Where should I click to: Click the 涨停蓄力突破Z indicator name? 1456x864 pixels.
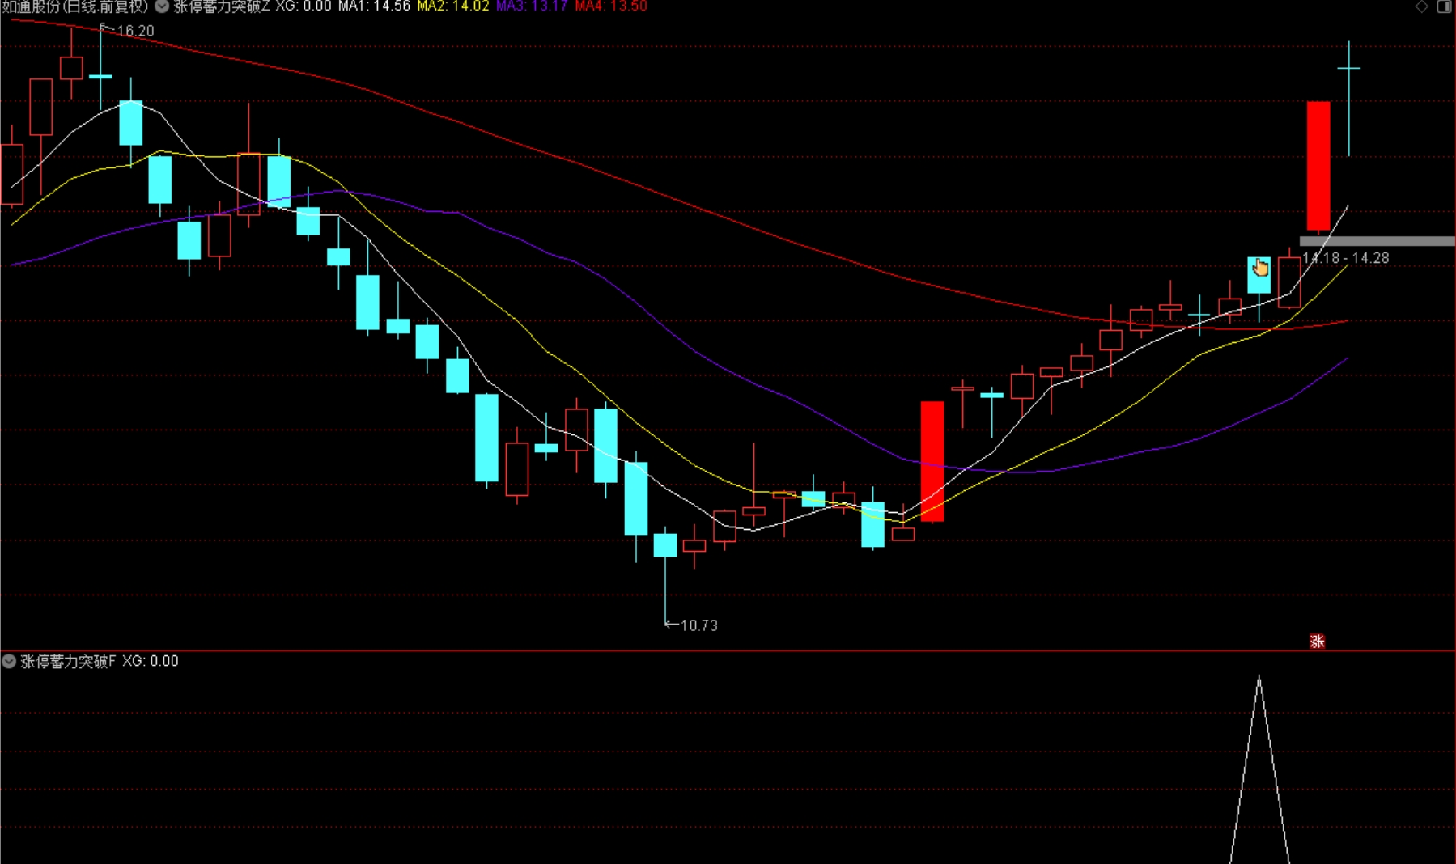click(x=222, y=6)
